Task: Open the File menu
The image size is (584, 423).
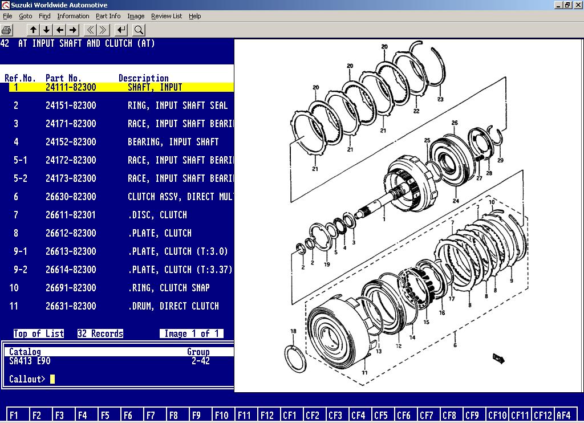Action: (7, 16)
